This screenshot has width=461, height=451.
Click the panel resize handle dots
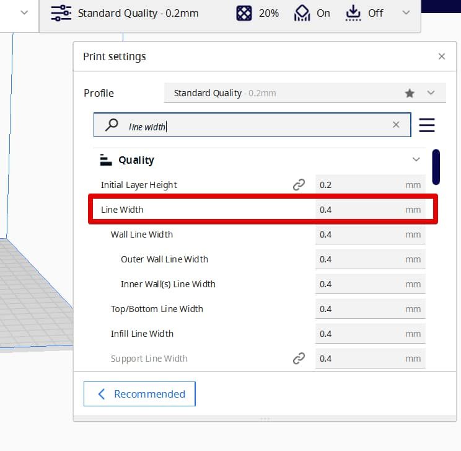coord(265,419)
